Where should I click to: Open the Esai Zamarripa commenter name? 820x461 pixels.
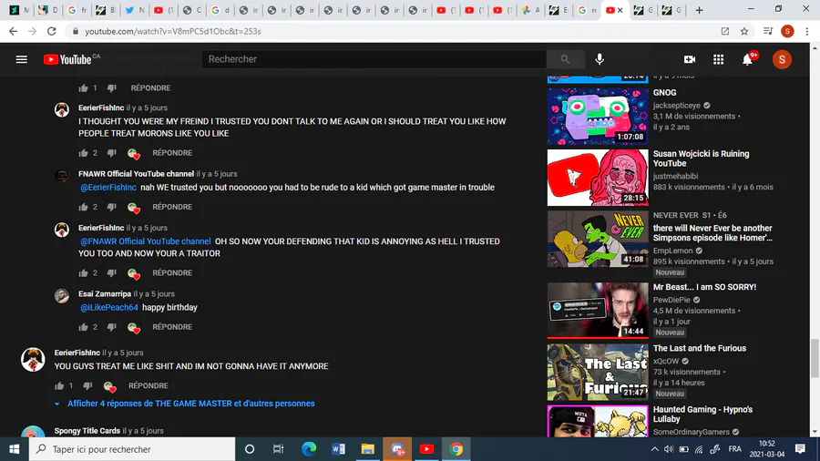[105, 293]
